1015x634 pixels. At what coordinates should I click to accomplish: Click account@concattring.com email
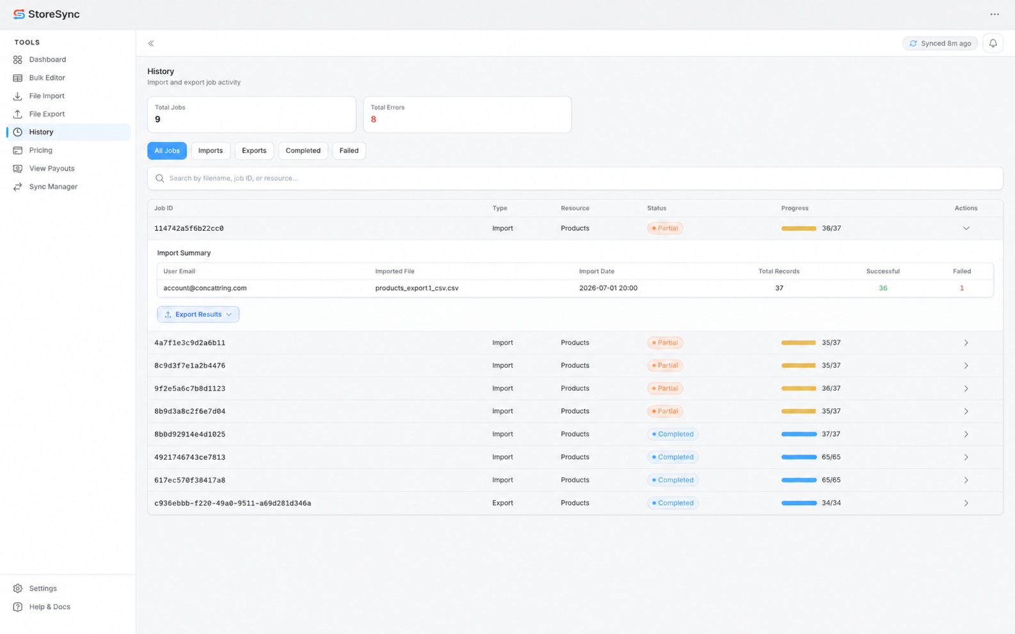(x=205, y=288)
